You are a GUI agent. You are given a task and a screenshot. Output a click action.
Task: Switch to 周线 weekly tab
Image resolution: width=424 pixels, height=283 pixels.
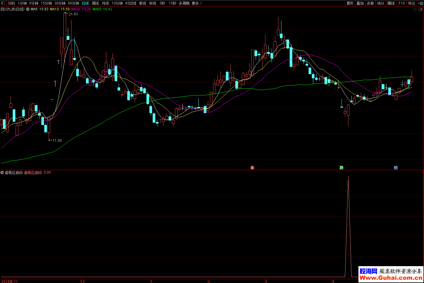click(x=95, y=3)
